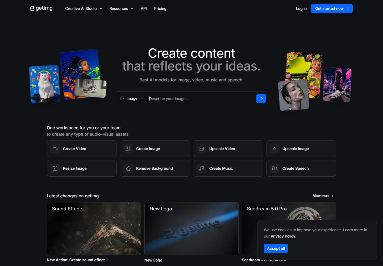Click chevron next to Creative AI Studio
Viewport: 383px width, 266px height.
pyautogui.click(x=101, y=9)
